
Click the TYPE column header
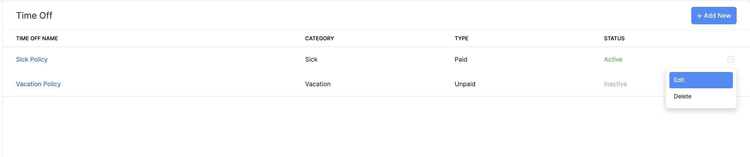461,39
